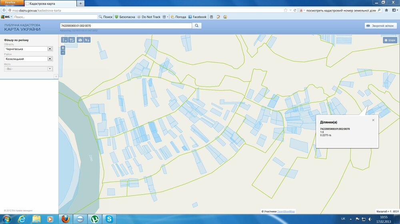This screenshot has height=224, width=400.
Task: Zoom out with the minus button
Action: 63,53
